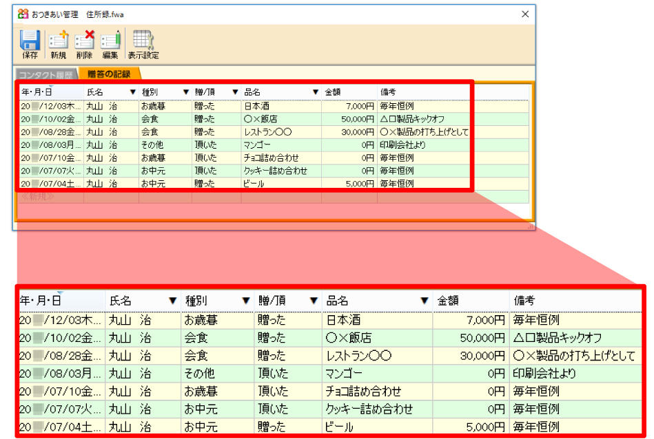This screenshot has height=439, width=654.
Task: Select レストラン○○ cell in enlarged table
Action: [378, 356]
